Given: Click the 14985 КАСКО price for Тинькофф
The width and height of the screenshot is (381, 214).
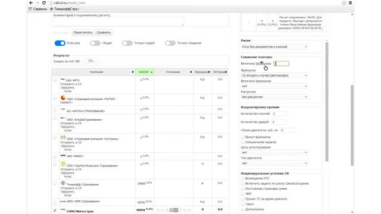Looking at the screenshot, I should click(142, 184).
